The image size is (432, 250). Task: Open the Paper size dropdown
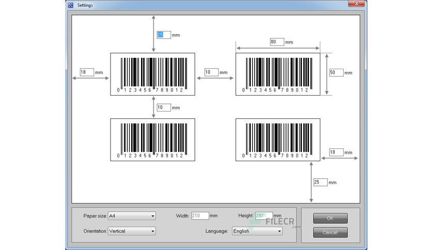pyautogui.click(x=132, y=216)
